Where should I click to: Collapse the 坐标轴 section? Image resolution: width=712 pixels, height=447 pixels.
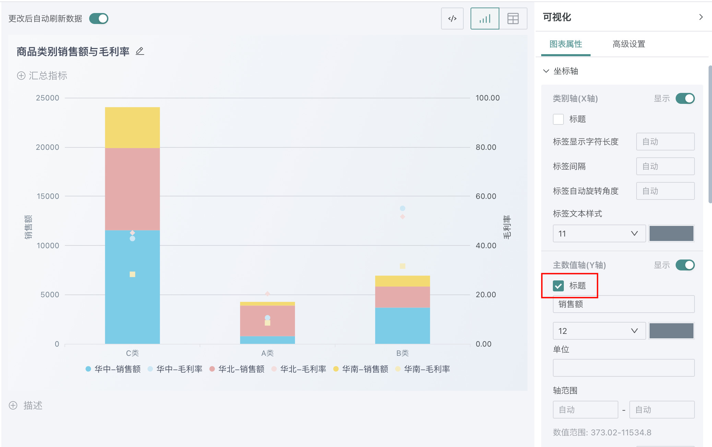click(x=546, y=71)
